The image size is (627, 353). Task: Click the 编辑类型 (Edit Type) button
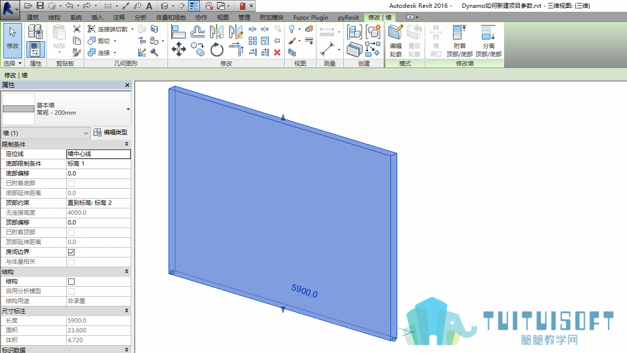coord(111,132)
